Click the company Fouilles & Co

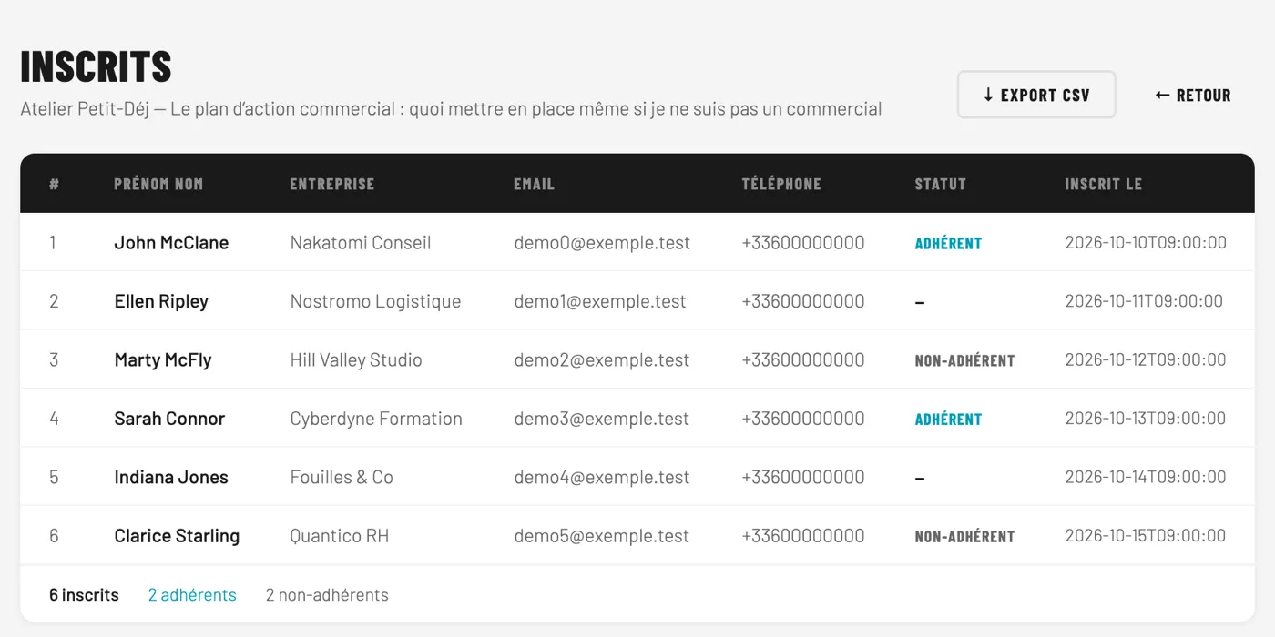342,477
